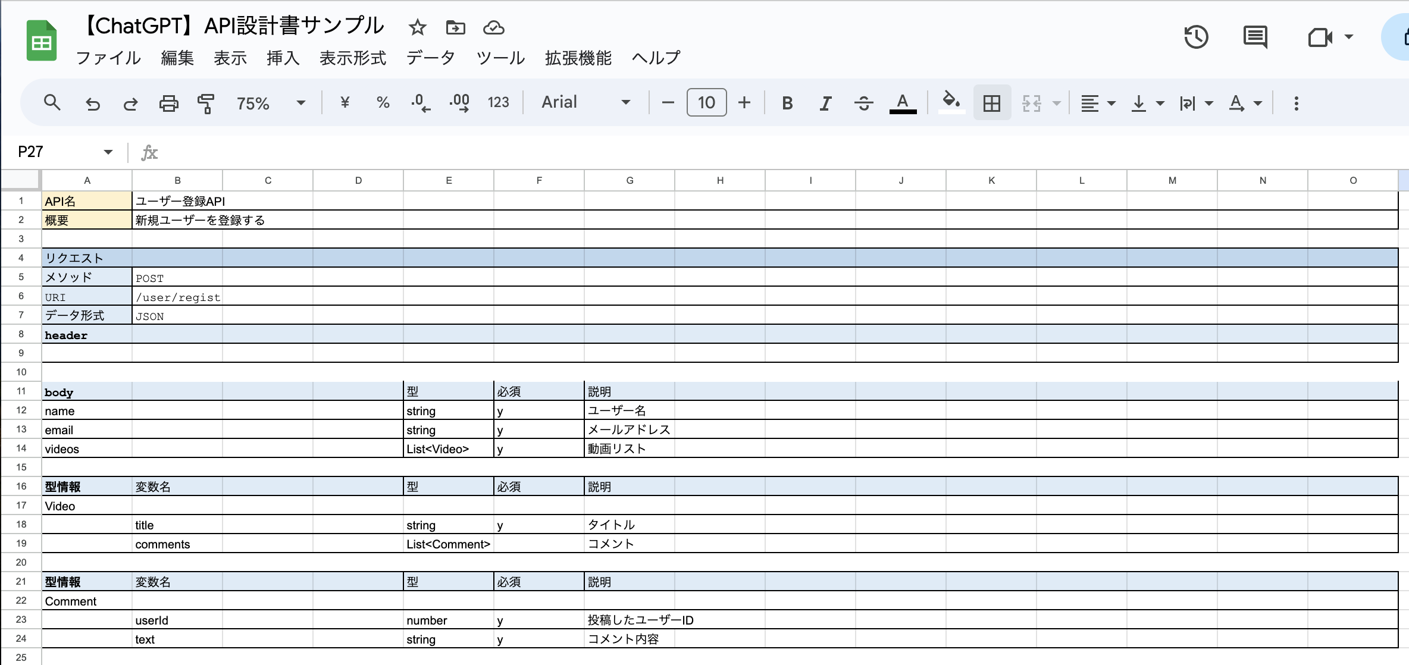This screenshot has height=665, width=1409.
Task: Decrease decimal places using toolbar icon
Action: [421, 102]
